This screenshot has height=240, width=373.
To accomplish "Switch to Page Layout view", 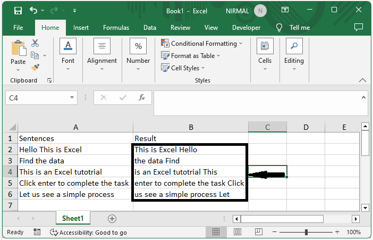I will [237, 231].
